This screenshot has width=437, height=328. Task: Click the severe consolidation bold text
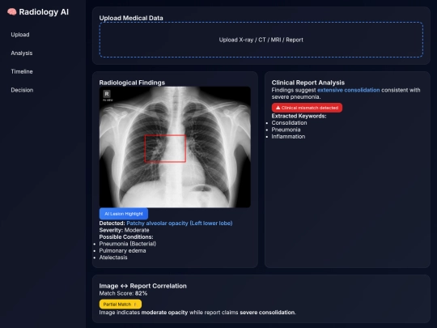(x=267, y=313)
